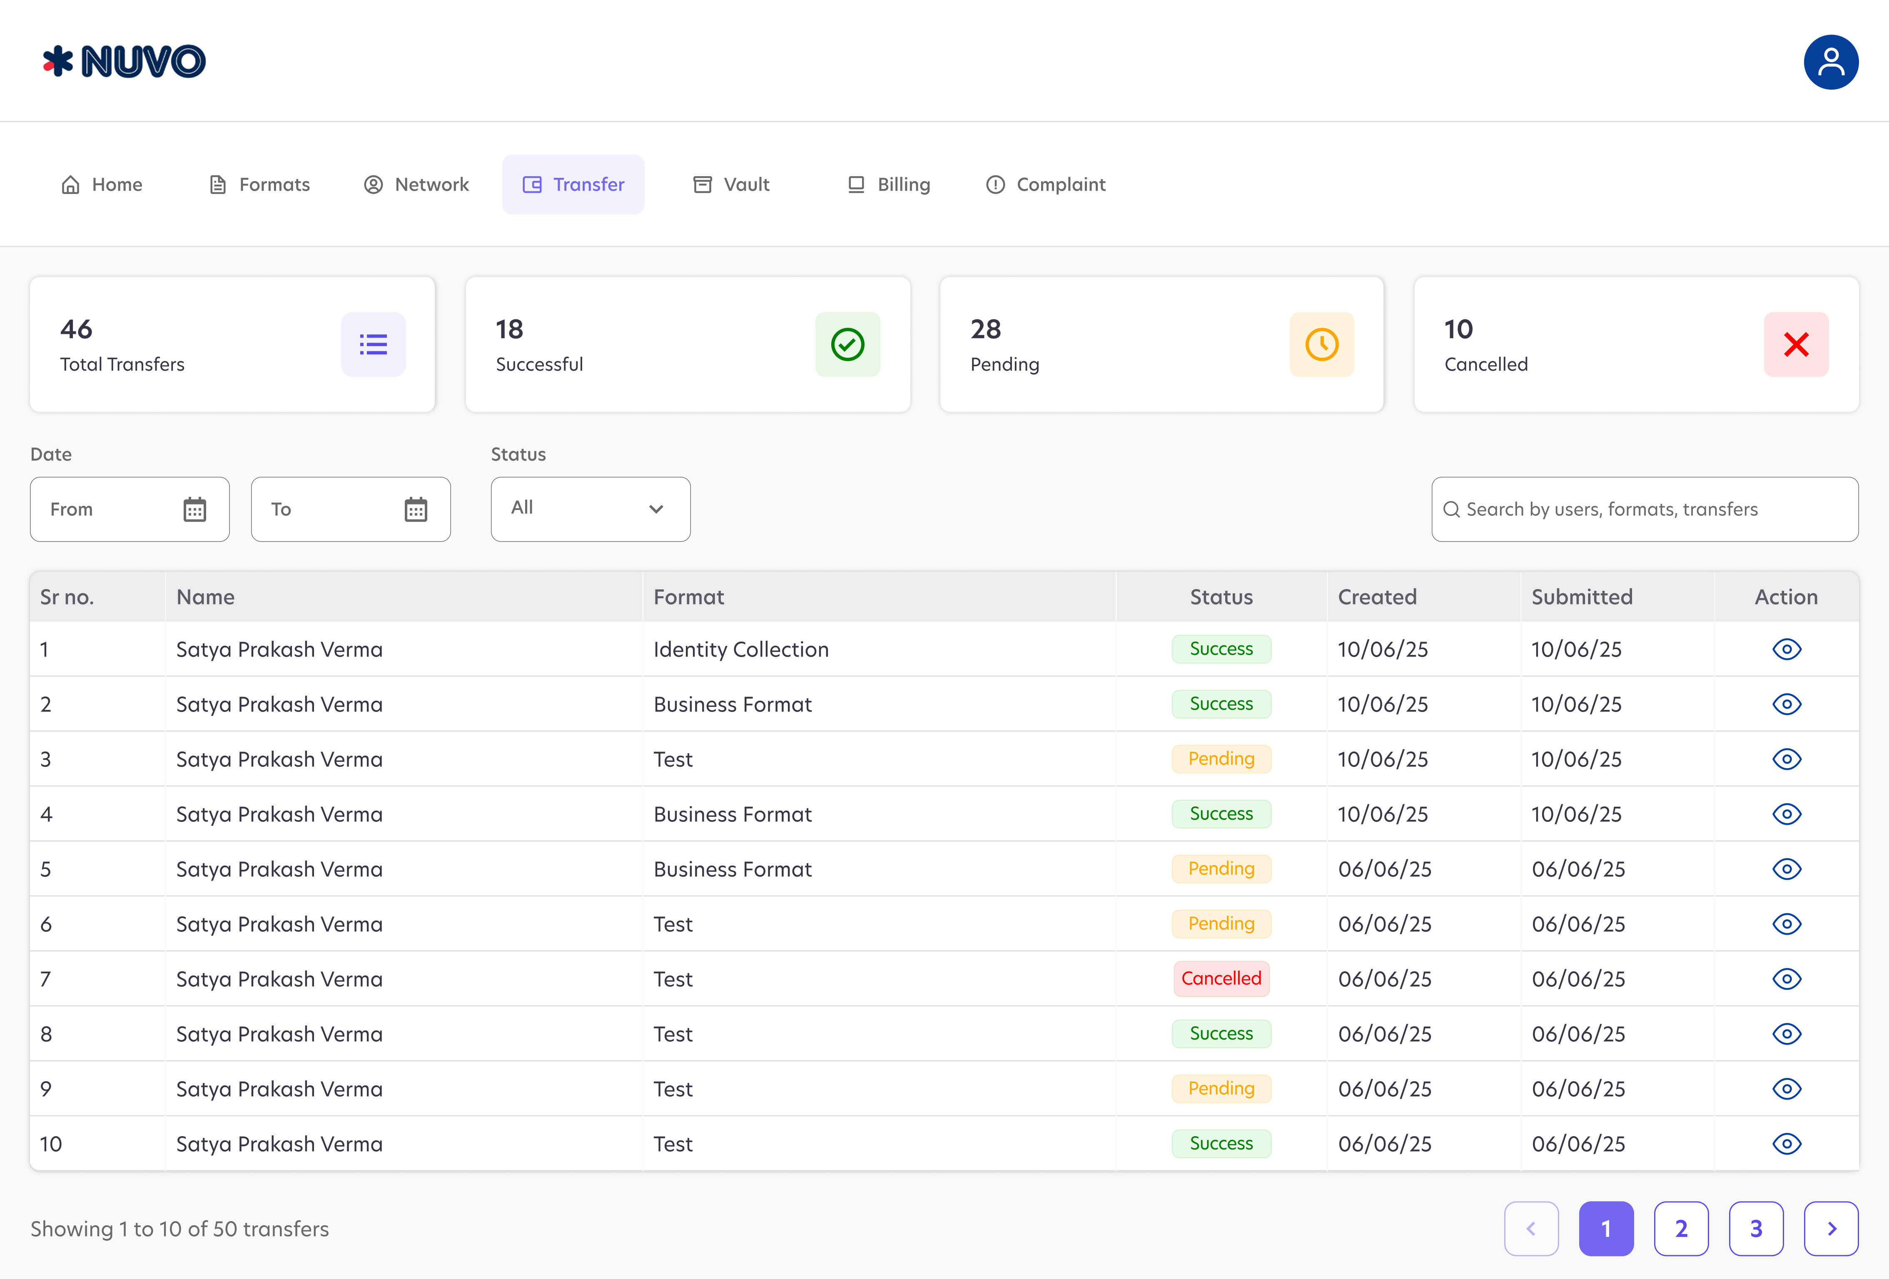
Task: Expand the Status All dropdown
Action: [590, 509]
